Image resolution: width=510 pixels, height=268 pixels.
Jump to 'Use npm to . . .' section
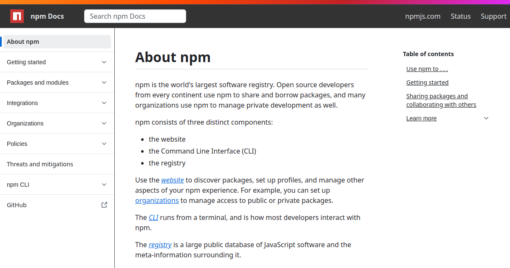427,69
